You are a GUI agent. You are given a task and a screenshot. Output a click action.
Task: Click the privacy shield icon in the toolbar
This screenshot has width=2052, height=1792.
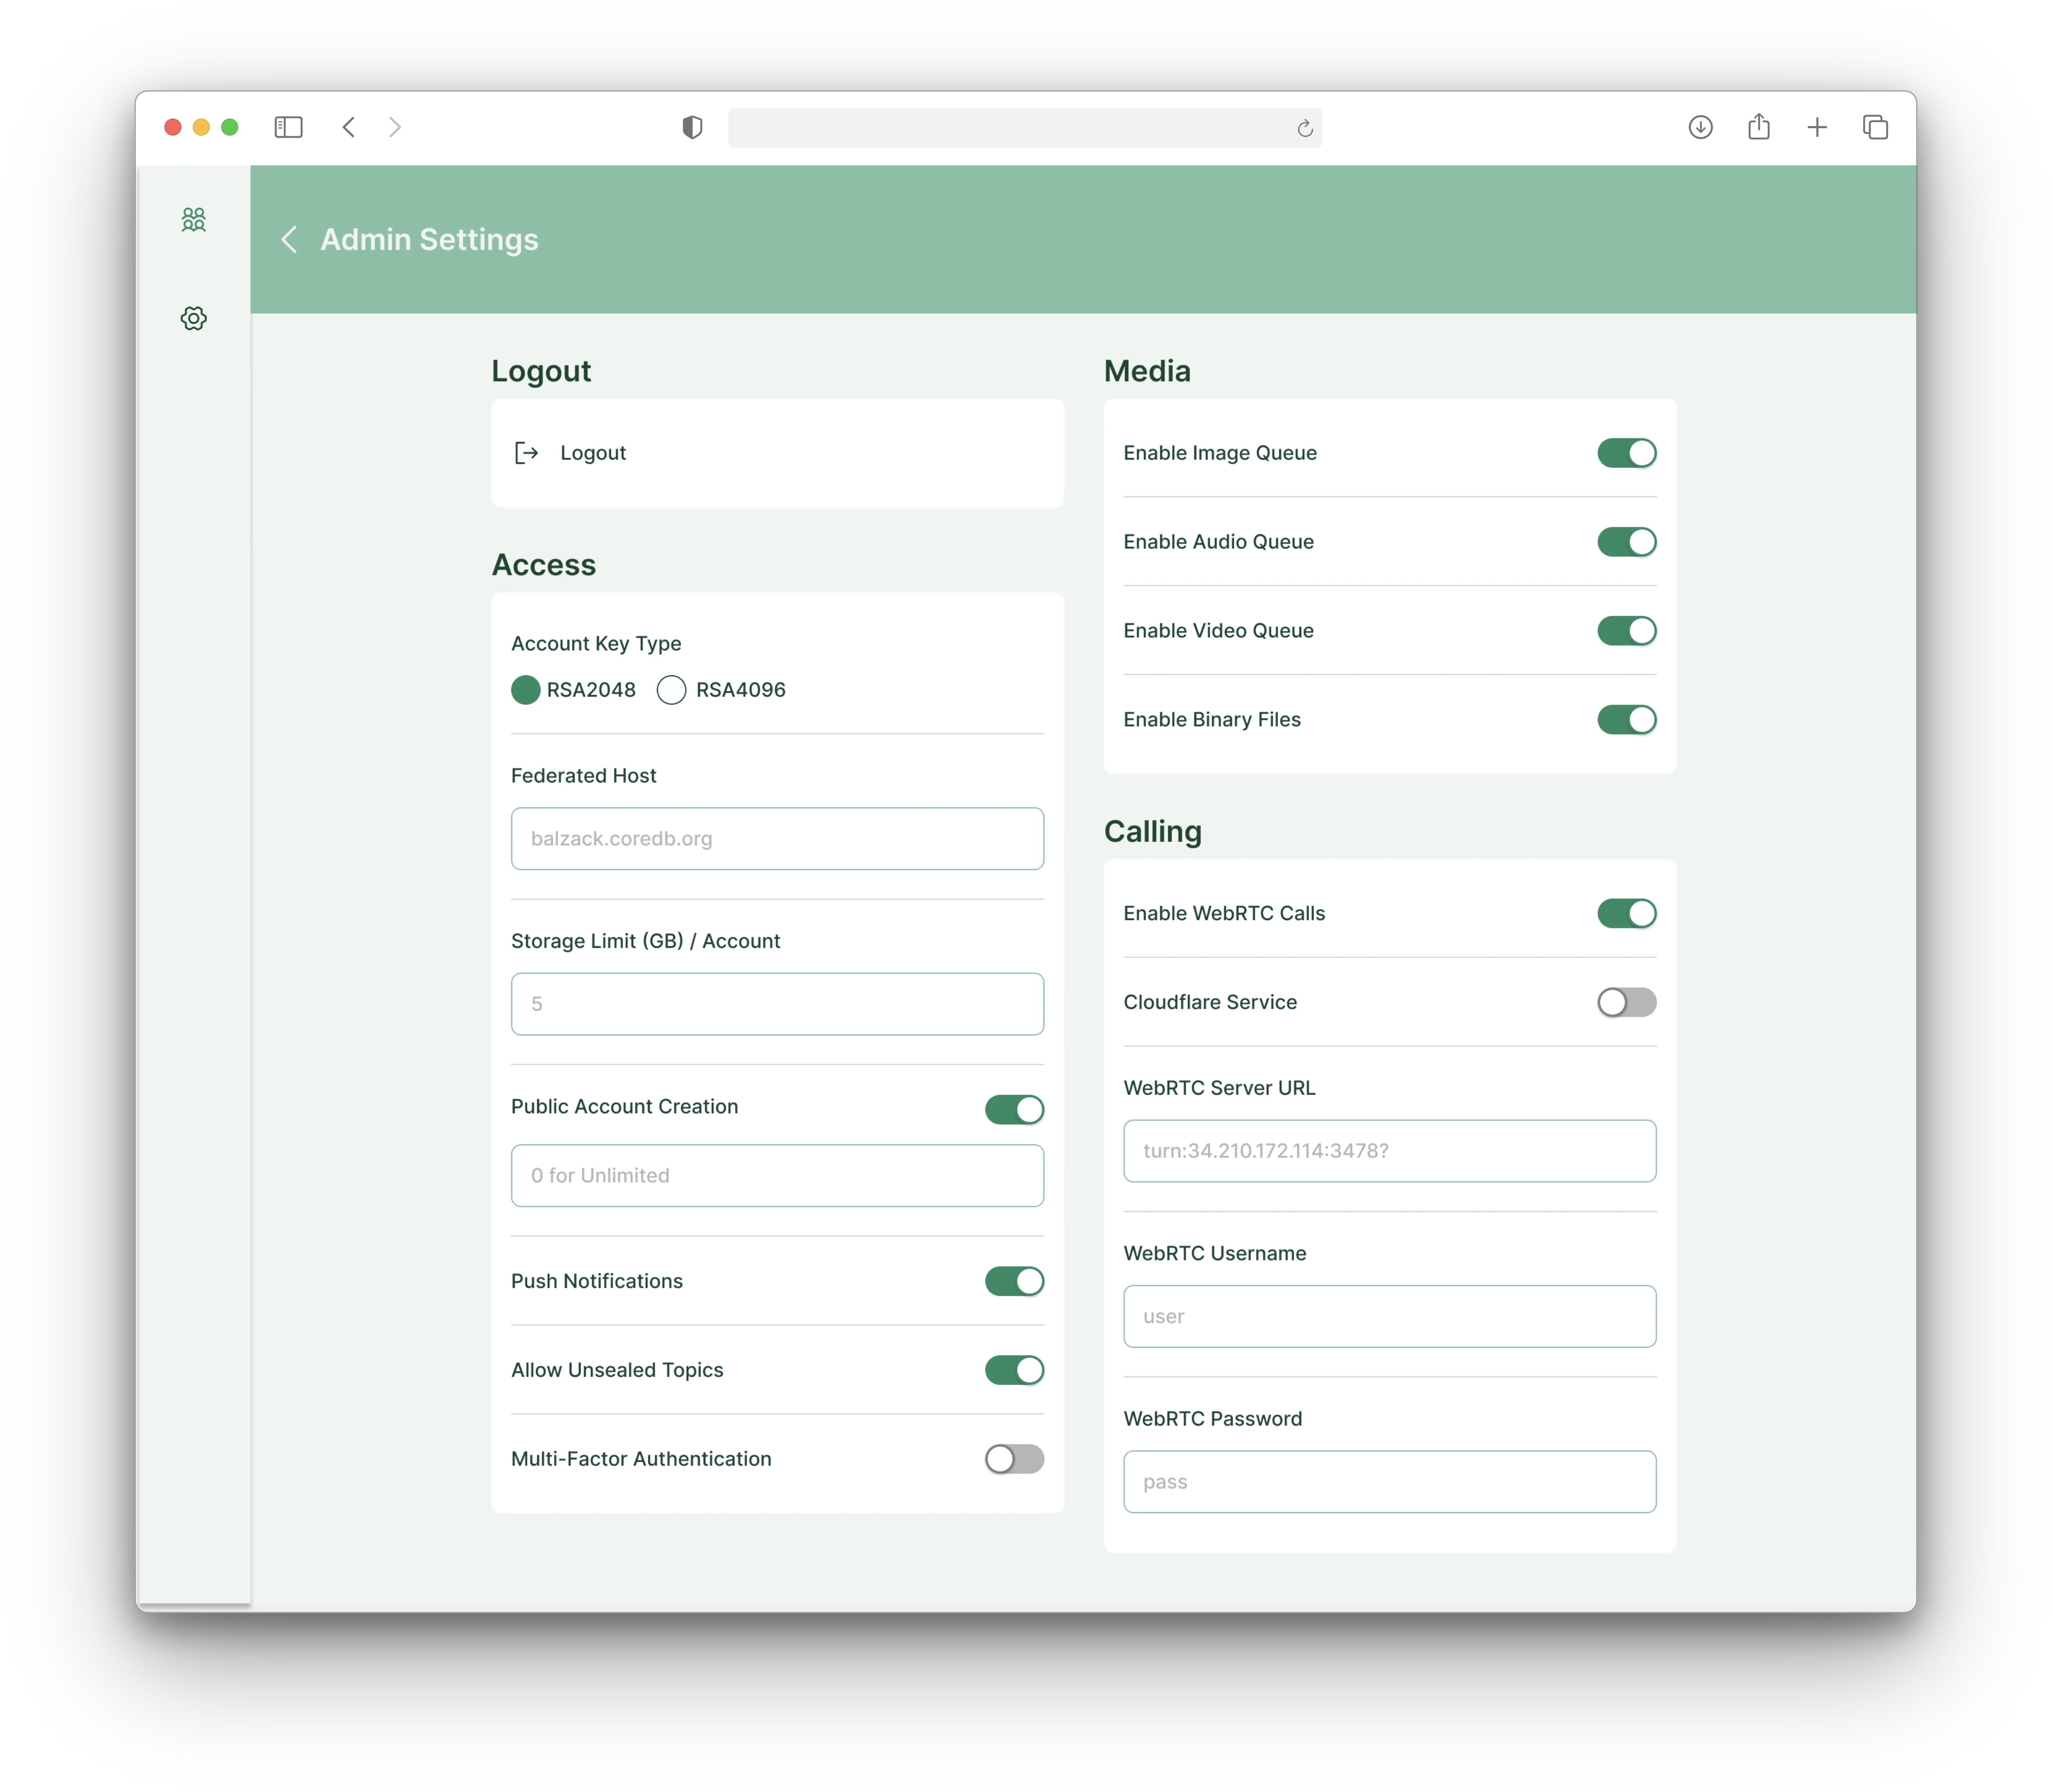tap(692, 127)
